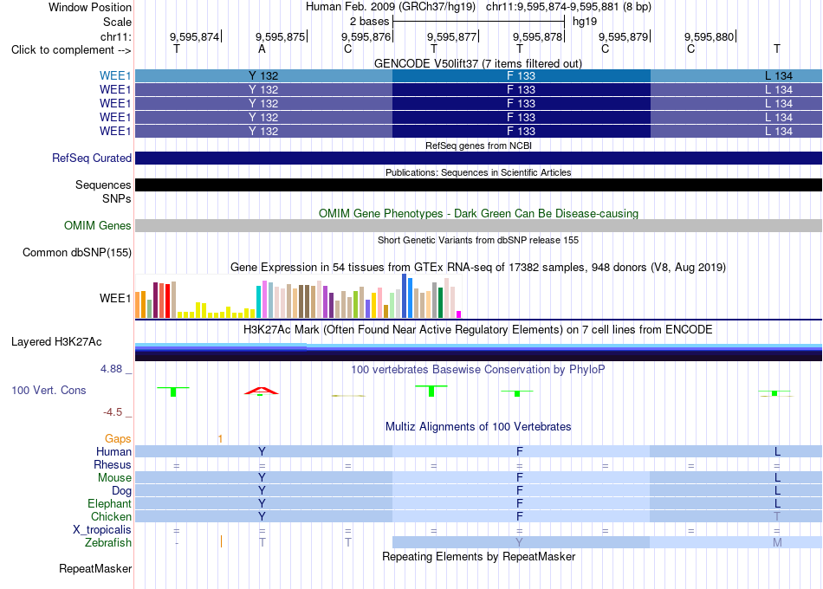Viewport: 823px width, 589px height.
Task: Click base letter A in the sequence row
Action: (262, 49)
